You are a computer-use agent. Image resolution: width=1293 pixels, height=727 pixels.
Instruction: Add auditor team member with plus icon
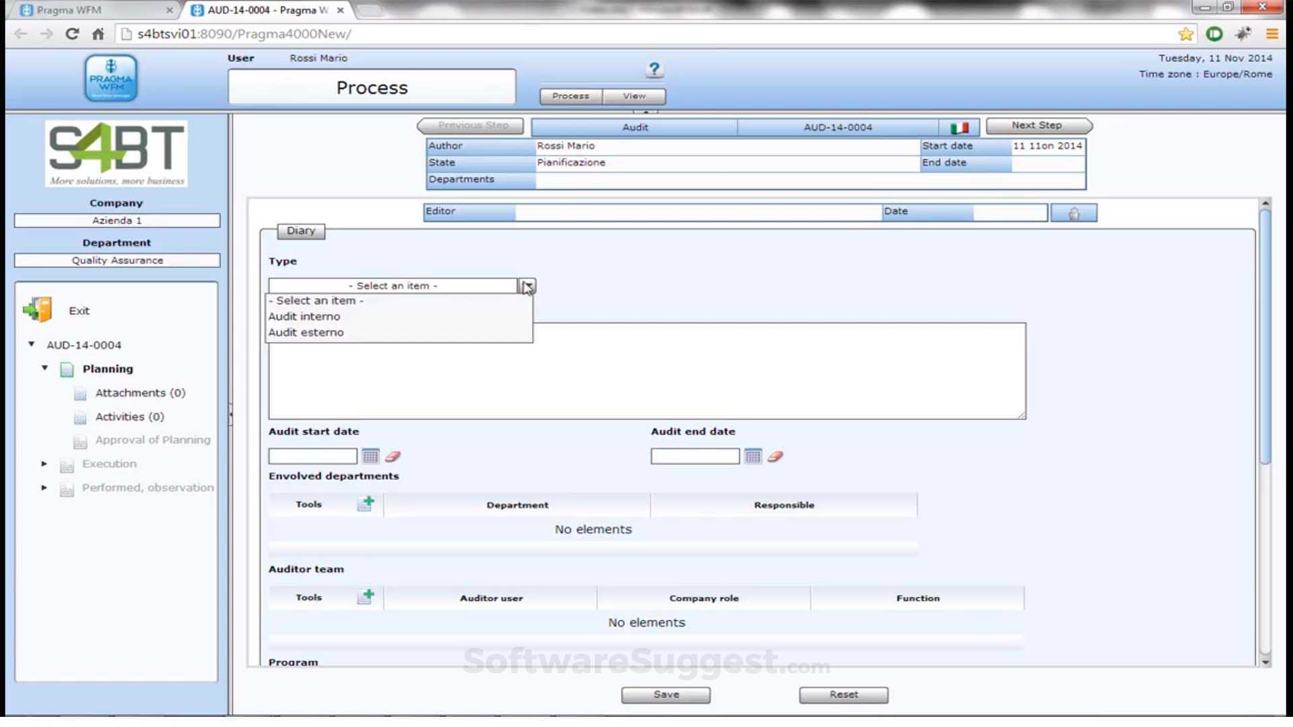pos(366,597)
